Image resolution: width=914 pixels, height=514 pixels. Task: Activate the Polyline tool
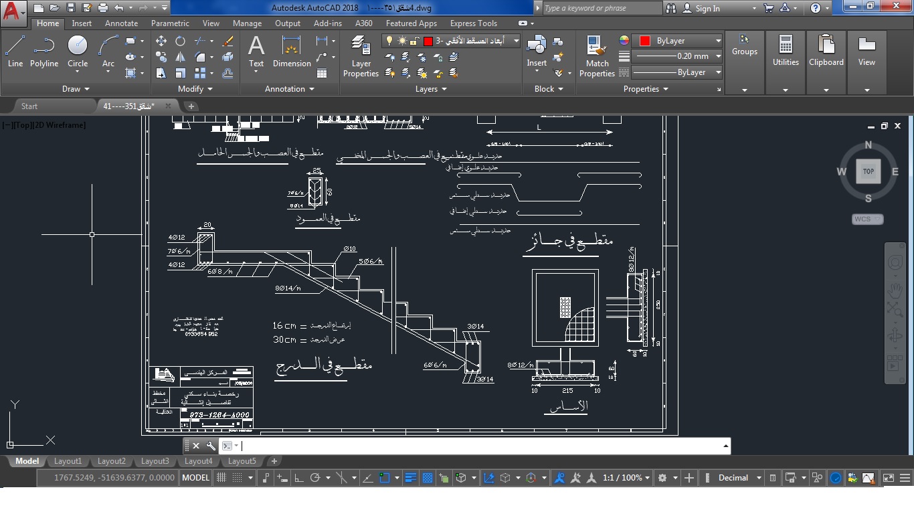click(44, 52)
